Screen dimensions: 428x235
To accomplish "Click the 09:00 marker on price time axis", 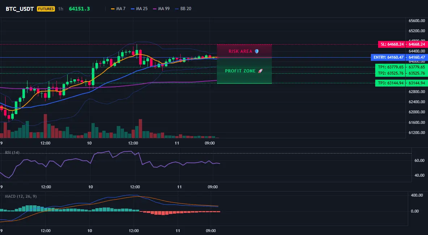I will coord(210,143).
